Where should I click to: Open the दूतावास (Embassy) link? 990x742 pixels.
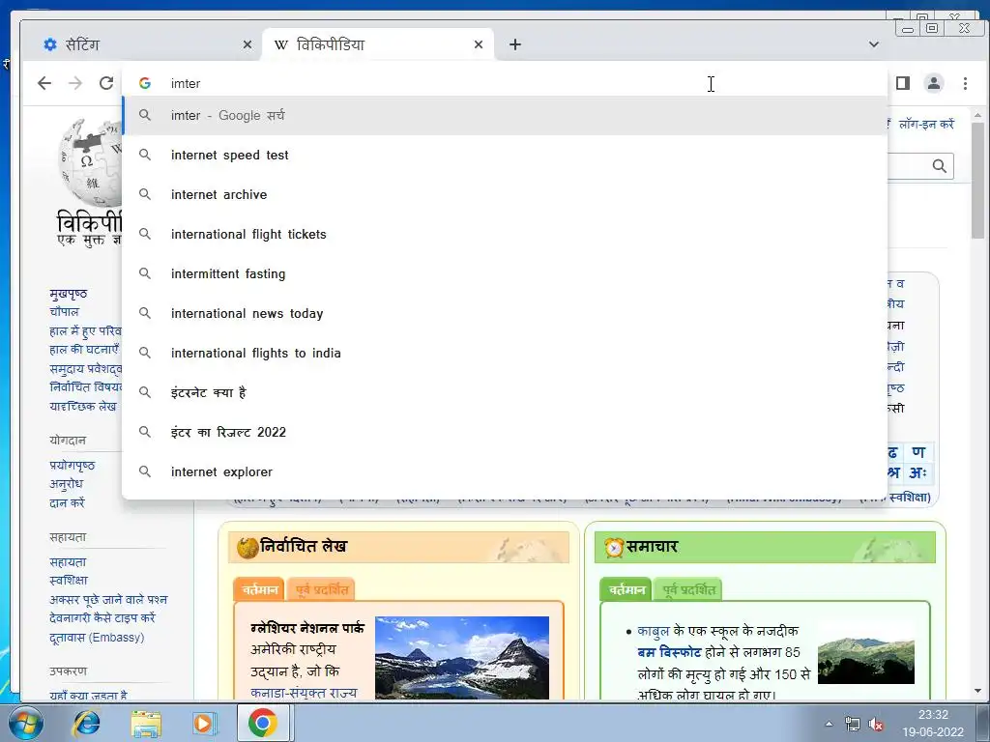tap(97, 638)
